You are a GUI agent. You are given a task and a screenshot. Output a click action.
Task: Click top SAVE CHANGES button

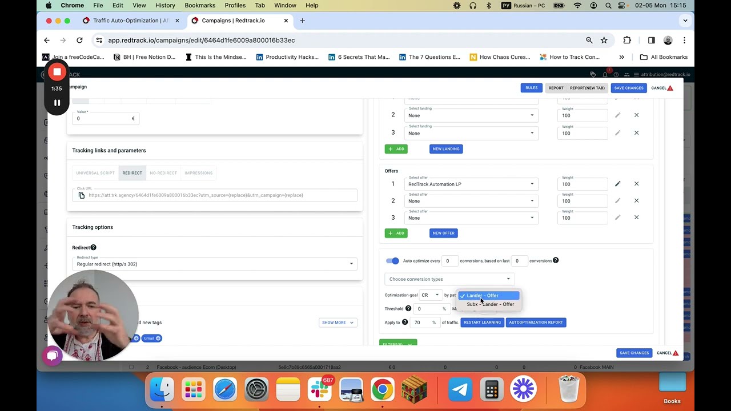[x=629, y=88]
